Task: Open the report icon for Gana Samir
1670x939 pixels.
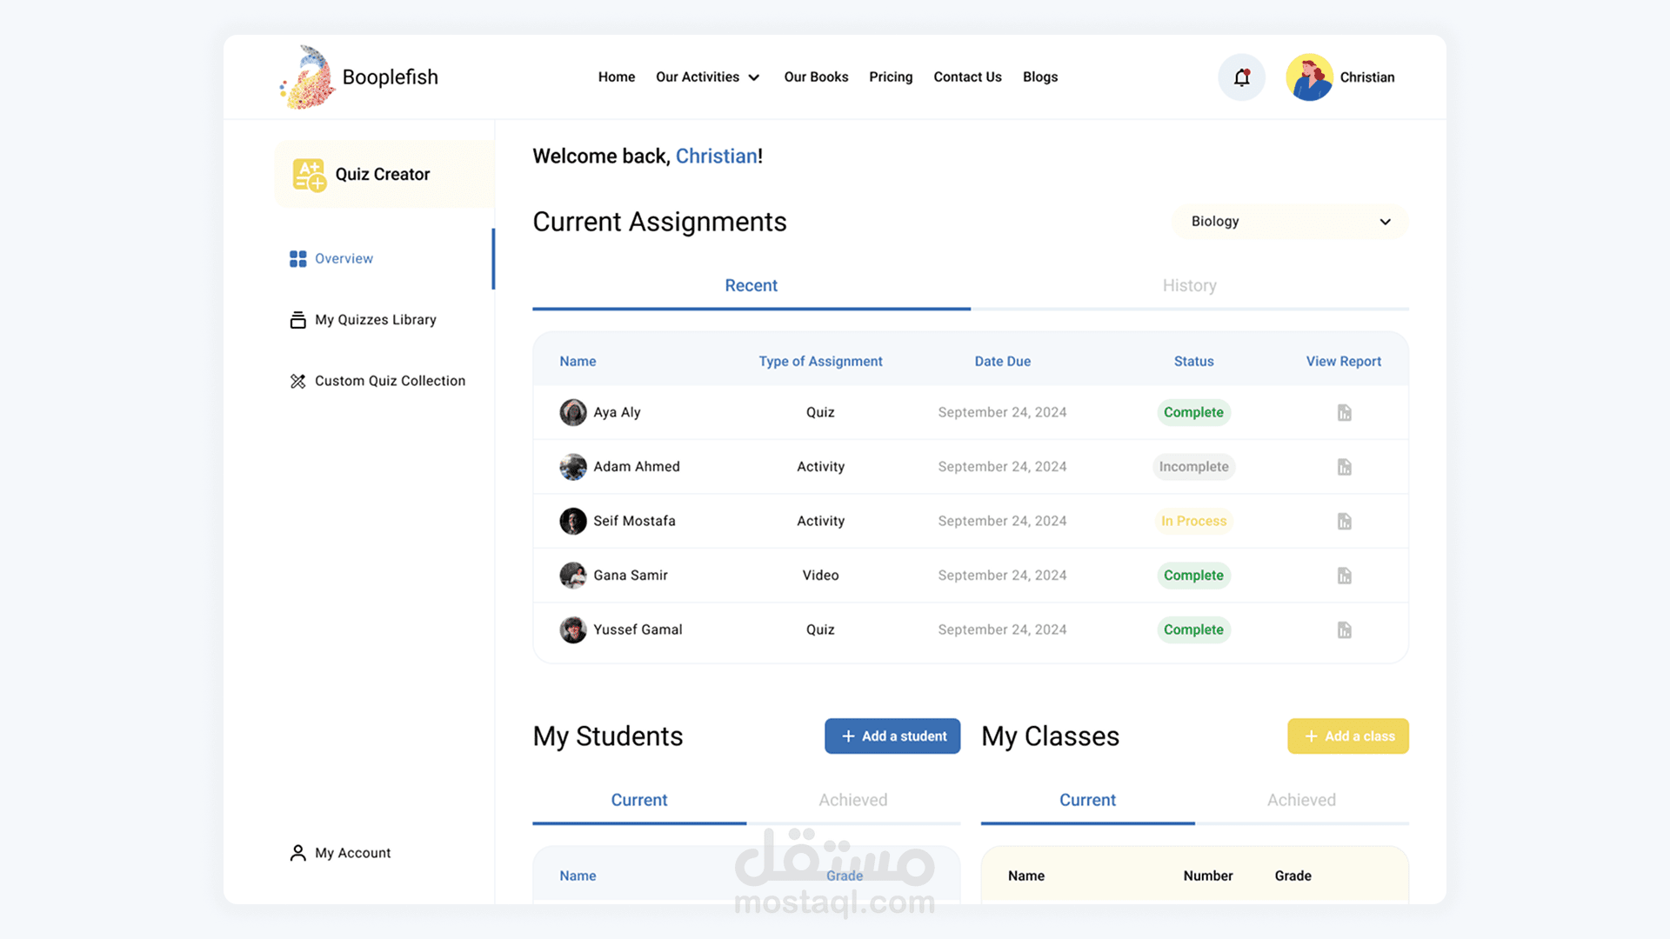Action: [x=1344, y=576]
